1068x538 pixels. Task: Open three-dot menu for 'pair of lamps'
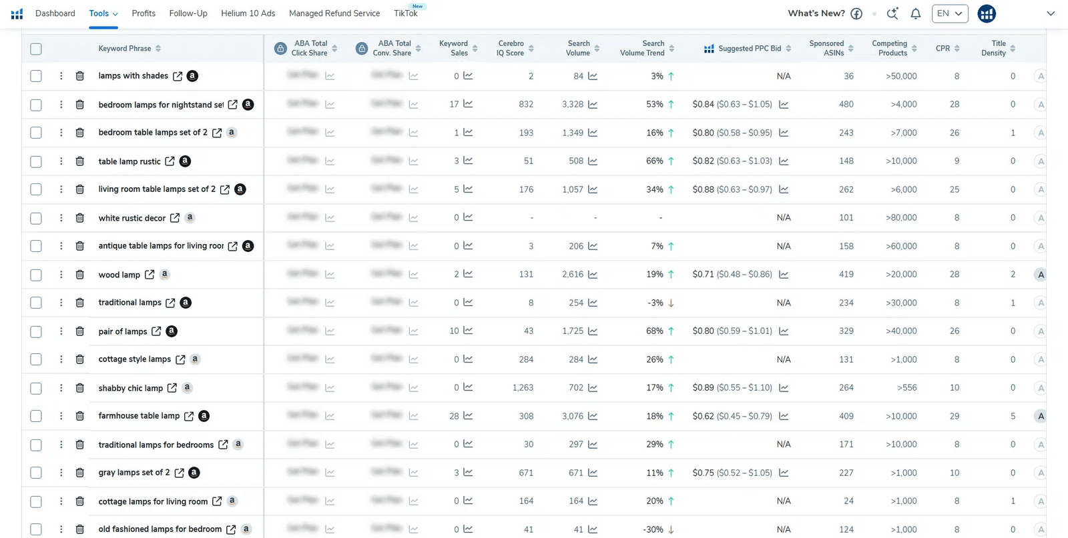click(61, 331)
